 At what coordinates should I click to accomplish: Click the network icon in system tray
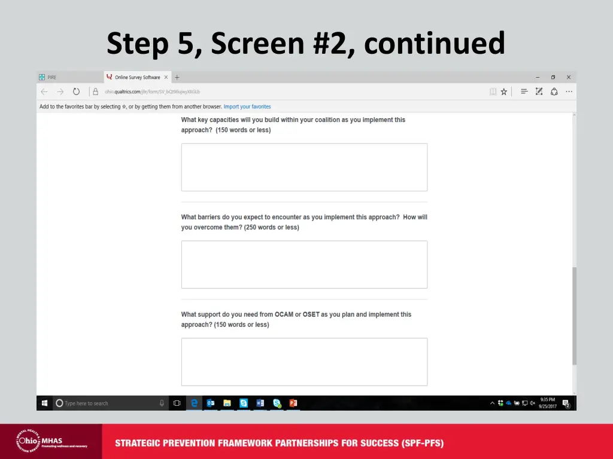point(524,403)
